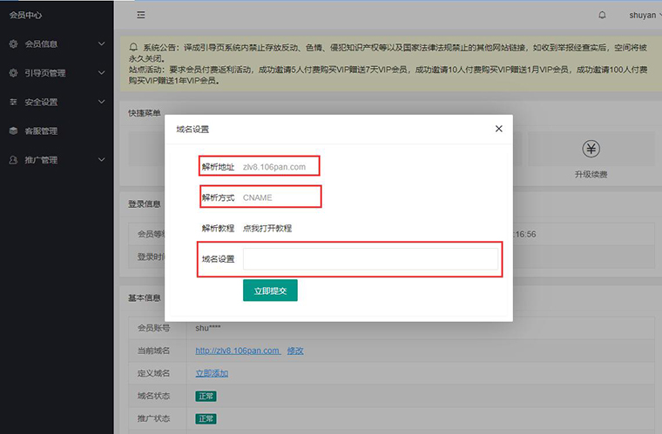The height and width of the screenshot is (434, 662).
Task: Open the 点我打开教程 tutorial link
Action: tap(267, 228)
